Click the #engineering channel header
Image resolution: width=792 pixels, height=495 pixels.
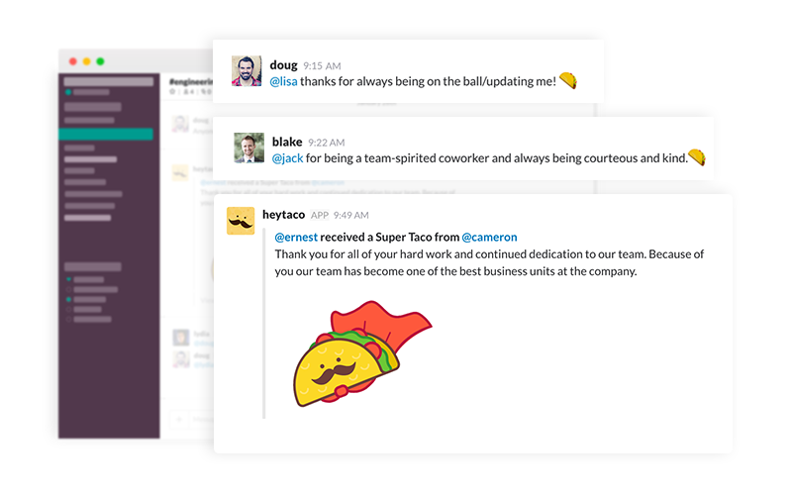[191, 81]
